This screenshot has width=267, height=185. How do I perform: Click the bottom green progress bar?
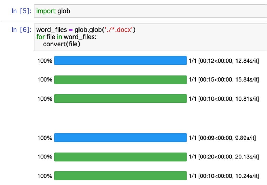tap(120, 176)
